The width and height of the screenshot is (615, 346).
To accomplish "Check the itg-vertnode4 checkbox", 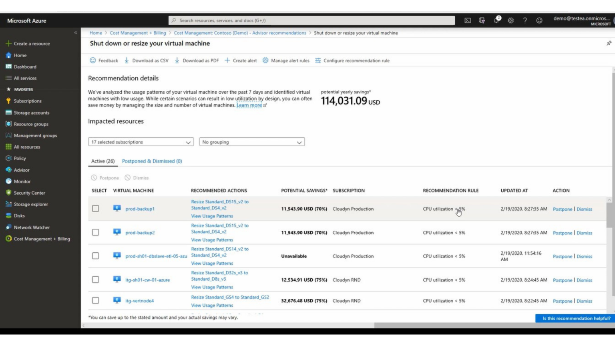I will click(x=95, y=301).
